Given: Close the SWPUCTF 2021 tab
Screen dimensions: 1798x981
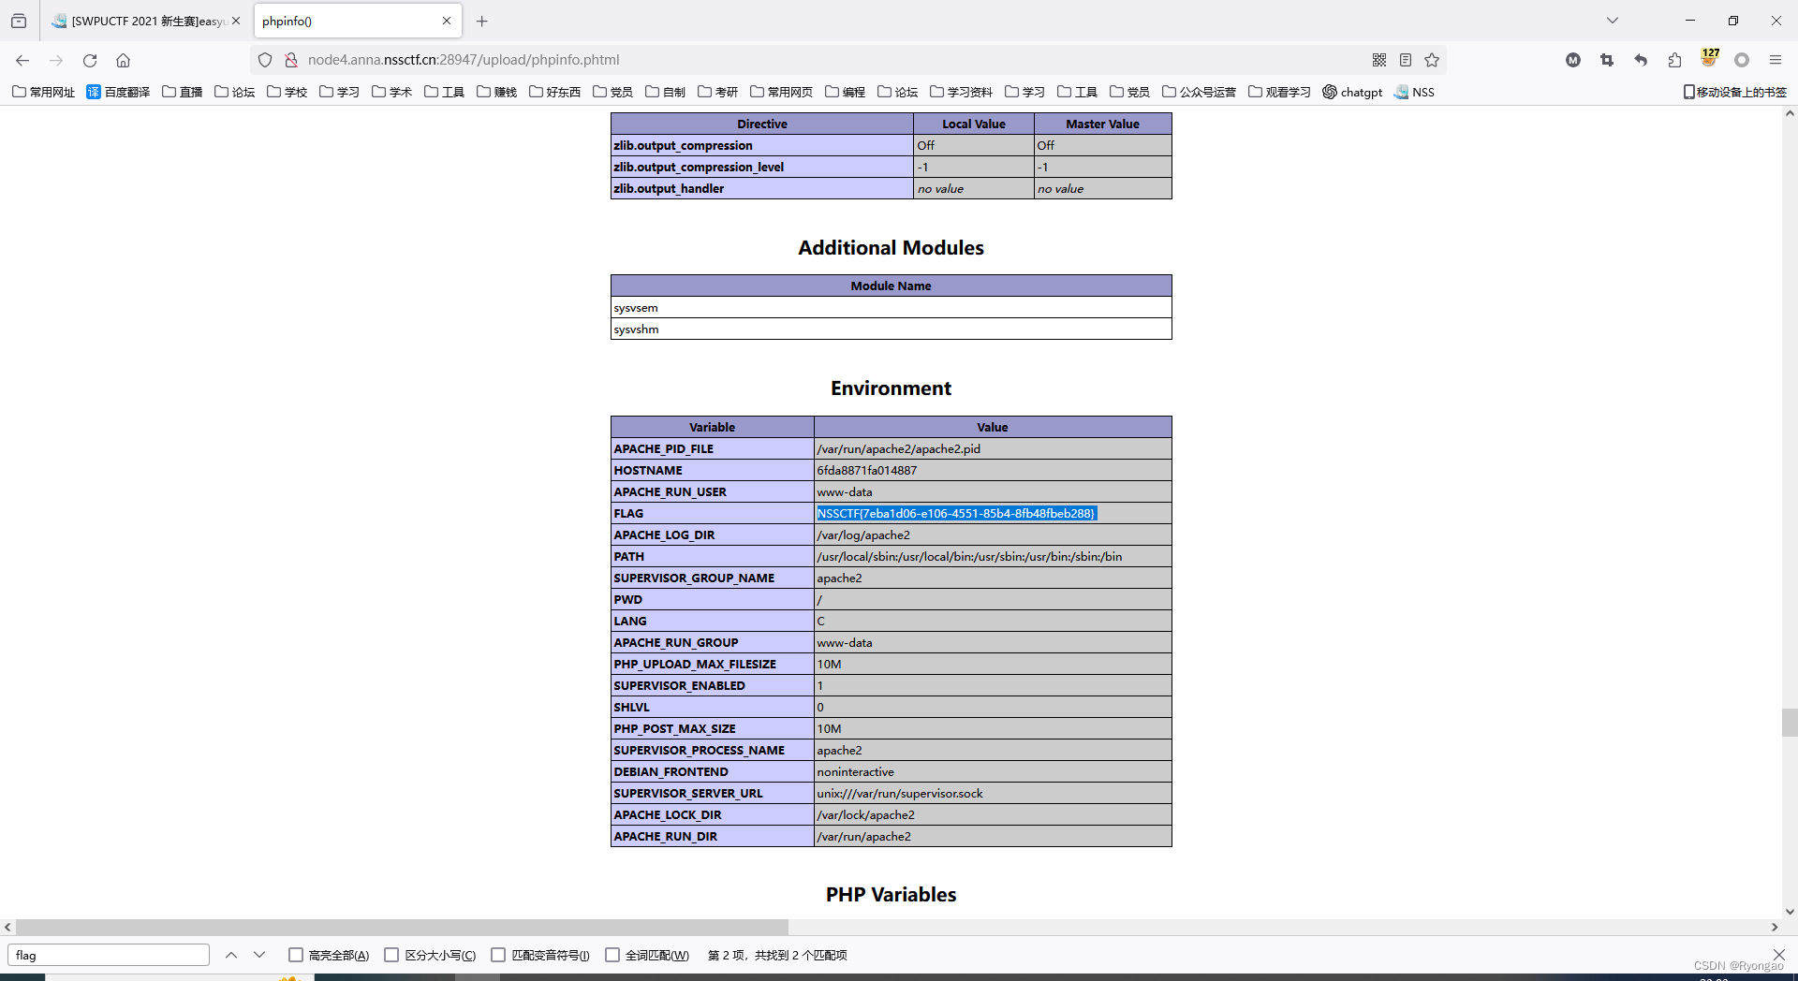Looking at the screenshot, I should [x=236, y=21].
